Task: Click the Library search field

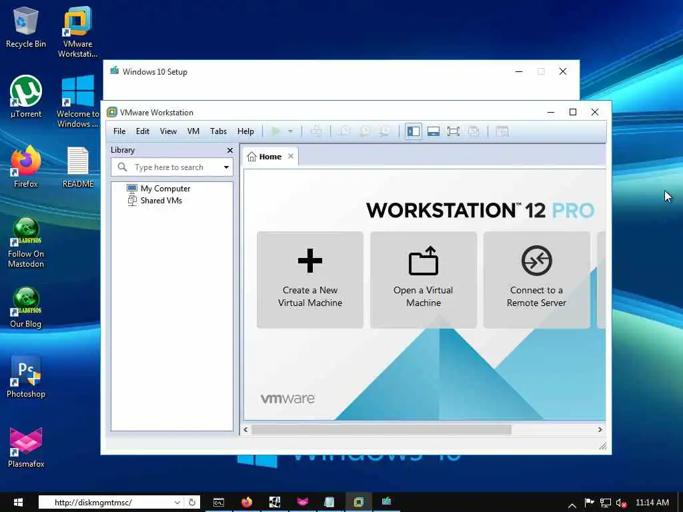Action: (x=172, y=167)
